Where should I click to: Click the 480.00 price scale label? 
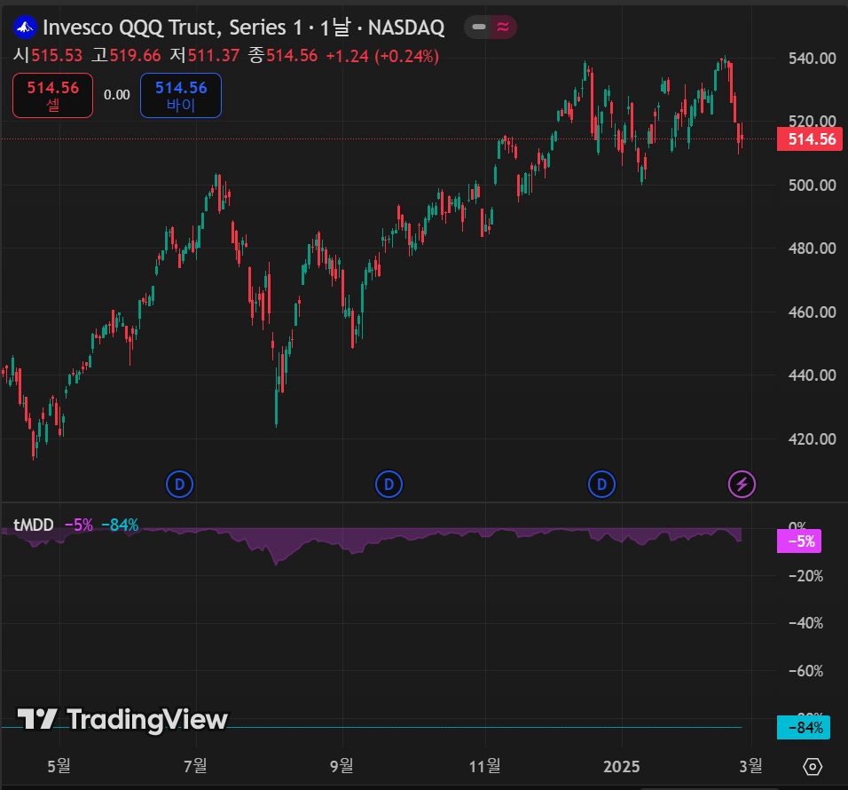point(812,249)
